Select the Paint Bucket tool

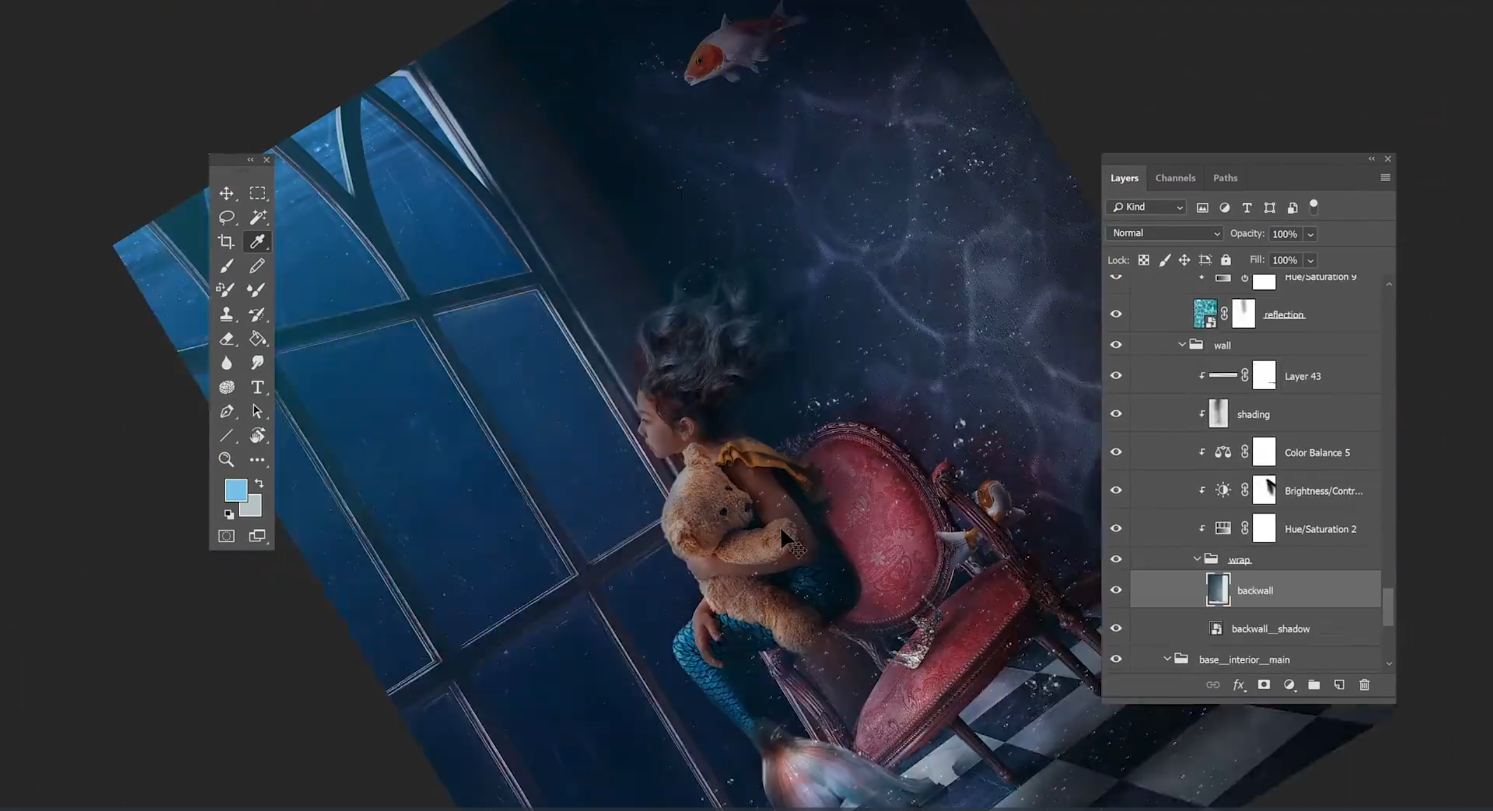[257, 338]
